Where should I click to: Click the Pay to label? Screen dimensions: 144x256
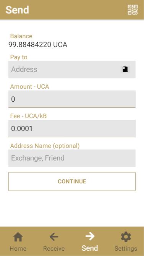(19, 57)
